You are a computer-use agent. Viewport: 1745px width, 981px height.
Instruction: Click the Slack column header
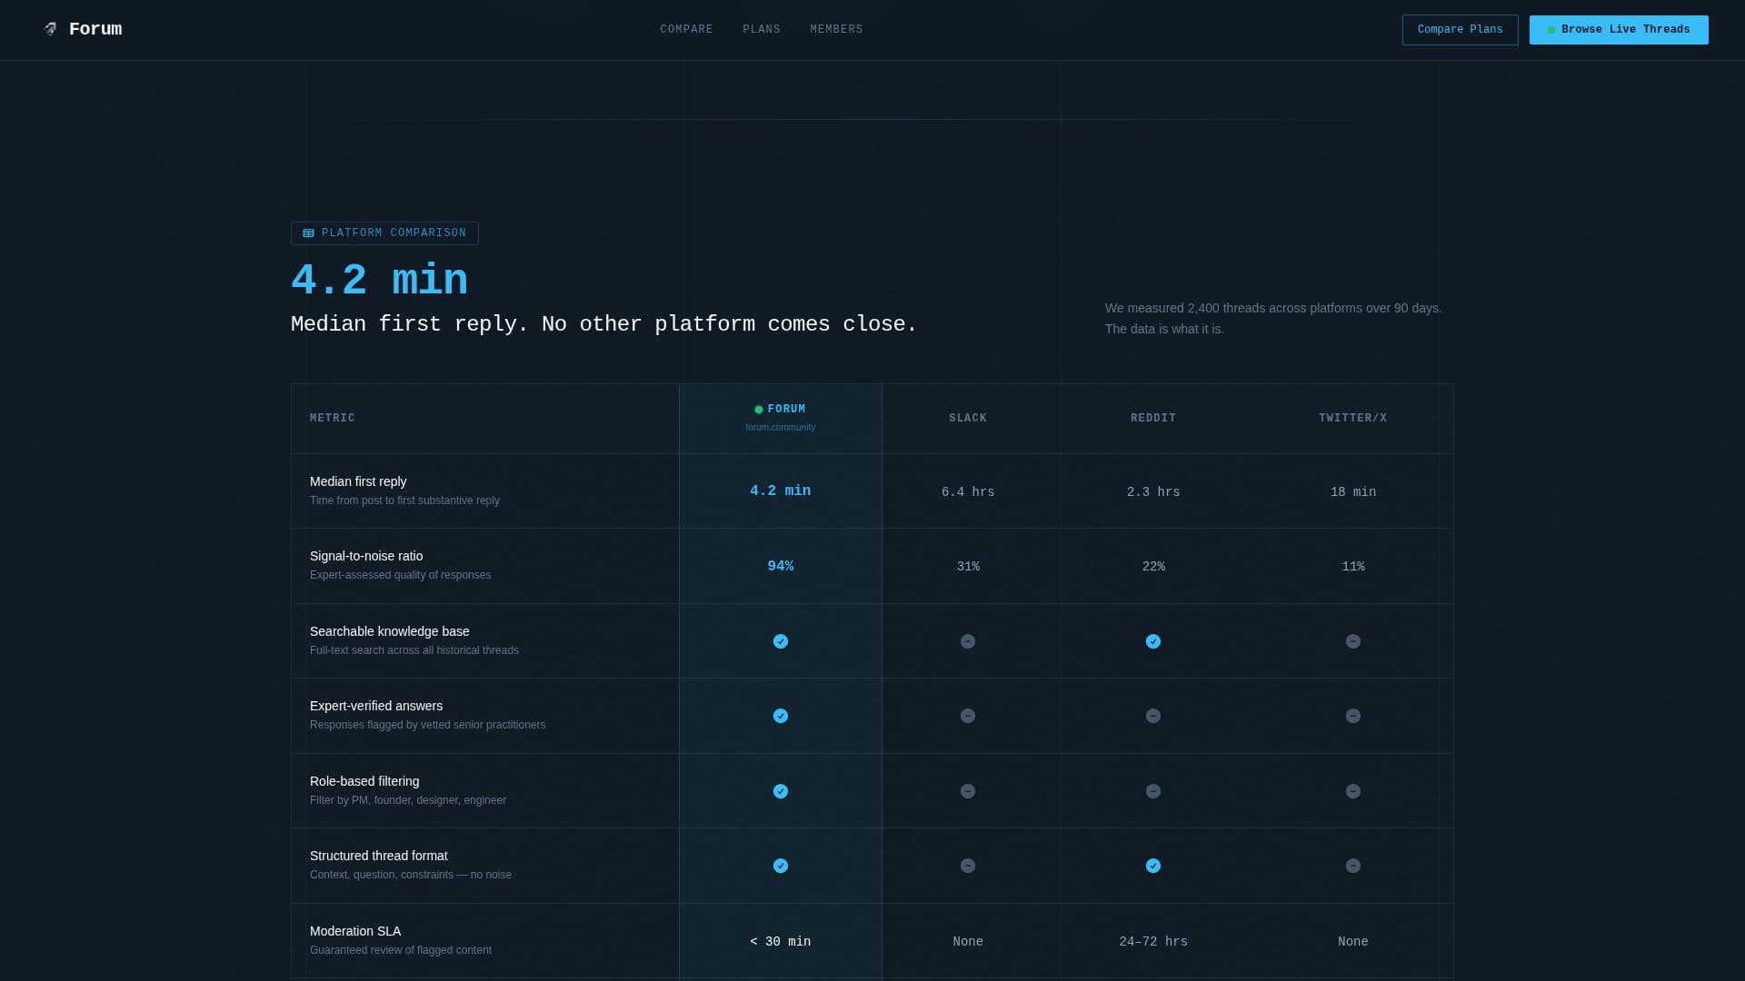pos(967,418)
